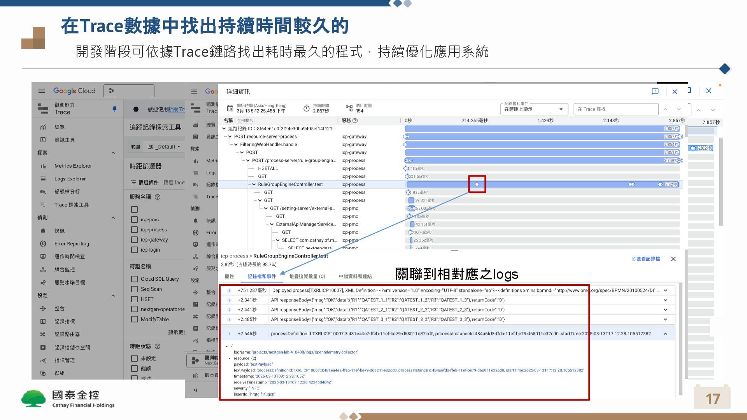Enable the Cloud SQL Query checkbox
The width and height of the screenshot is (747, 420).
(135, 279)
